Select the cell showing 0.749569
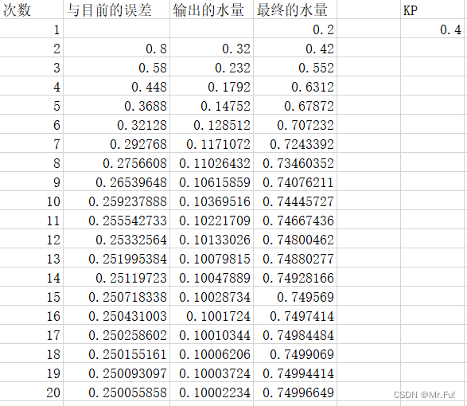467x406 pixels. (295, 295)
